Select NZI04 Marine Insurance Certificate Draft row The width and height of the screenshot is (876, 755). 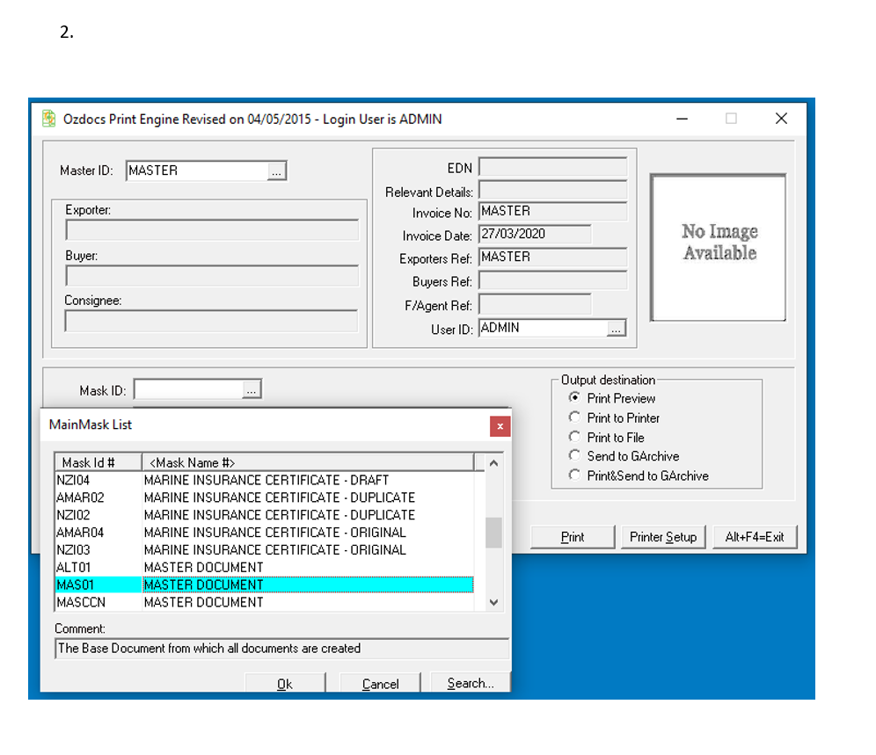pos(264,480)
